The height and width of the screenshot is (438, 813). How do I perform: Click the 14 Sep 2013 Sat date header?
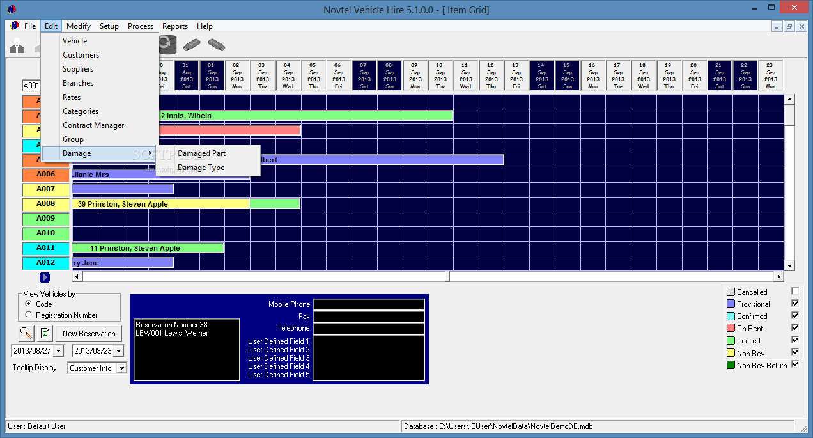[x=542, y=75]
